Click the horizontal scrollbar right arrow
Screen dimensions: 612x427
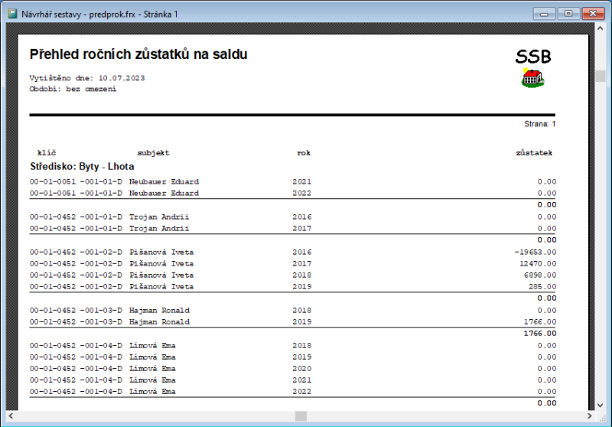click(590, 416)
